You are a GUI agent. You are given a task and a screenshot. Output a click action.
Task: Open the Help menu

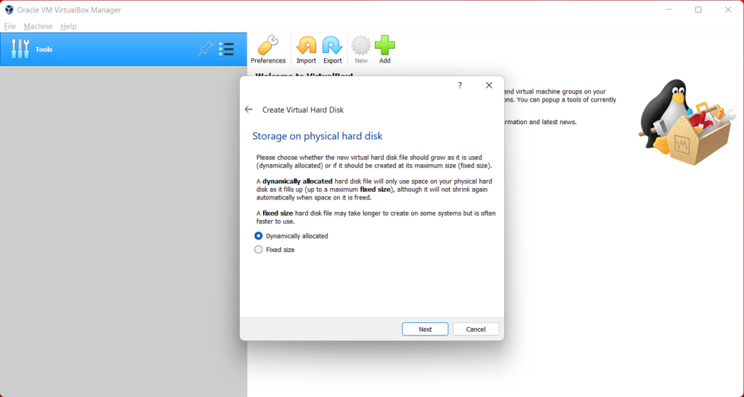(x=68, y=26)
